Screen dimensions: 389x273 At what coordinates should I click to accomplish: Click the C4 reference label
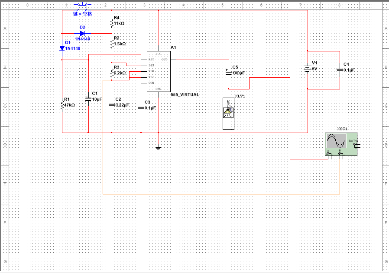346,64
